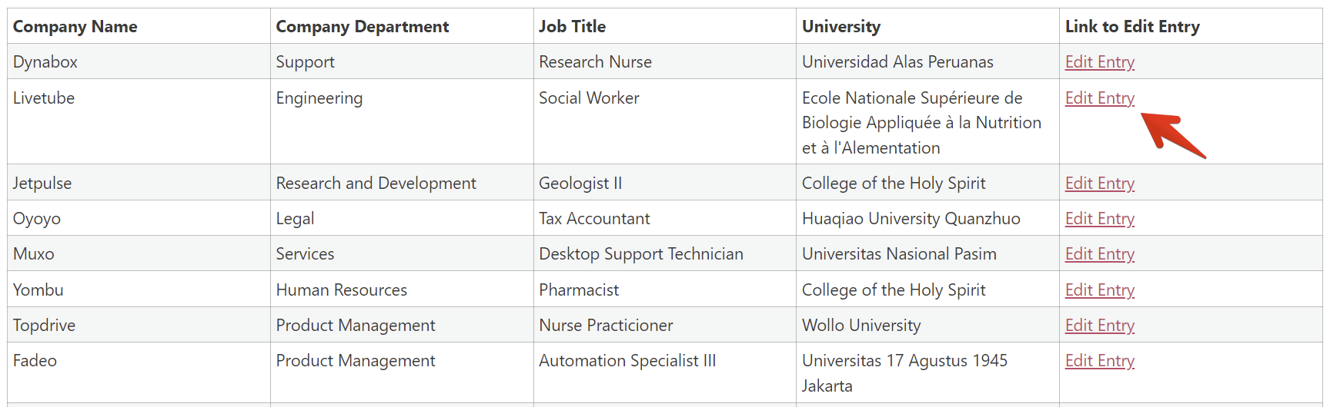Screen dimensions: 1330x407
Task: Select Edit Entry link for Muxo
Action: [1099, 254]
